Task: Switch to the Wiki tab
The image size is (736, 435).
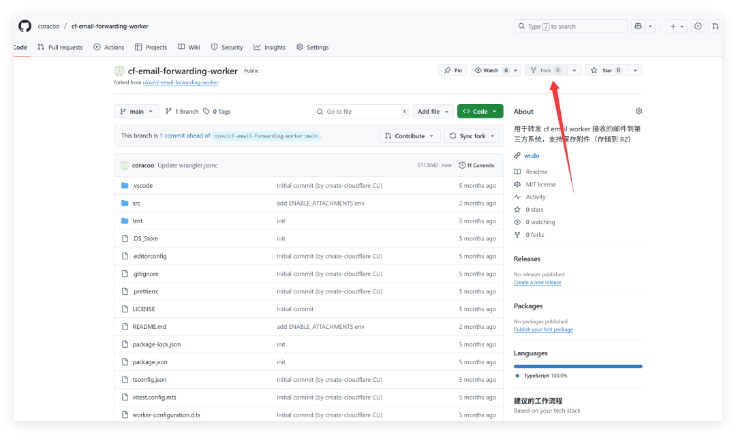Action: tap(189, 48)
